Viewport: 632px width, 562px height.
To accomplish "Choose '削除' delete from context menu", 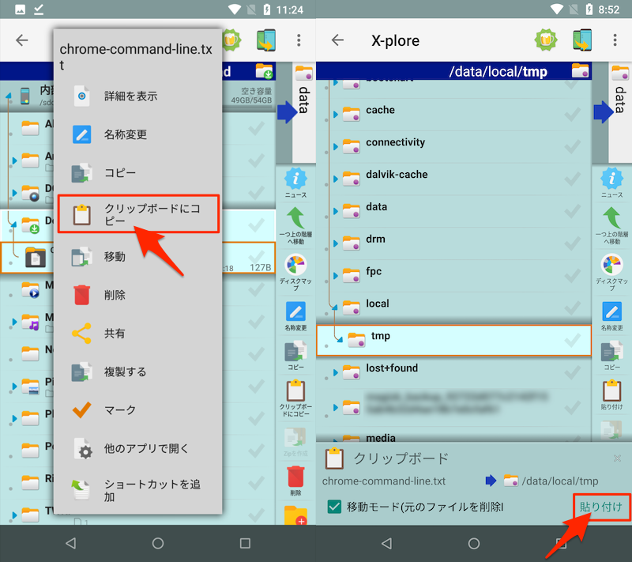I will (x=115, y=295).
